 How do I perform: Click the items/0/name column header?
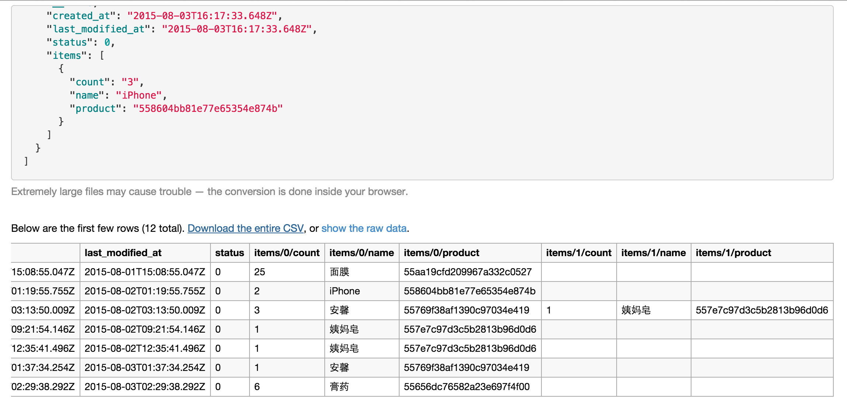pos(361,253)
